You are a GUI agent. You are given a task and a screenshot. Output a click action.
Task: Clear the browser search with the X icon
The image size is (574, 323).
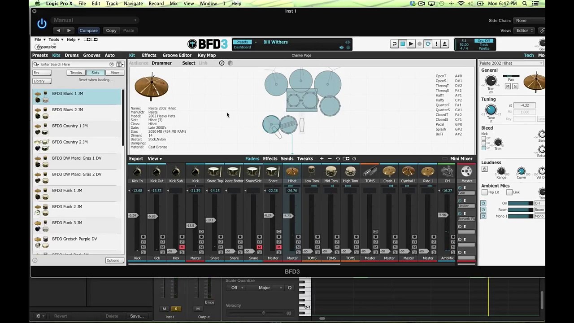coord(112,64)
